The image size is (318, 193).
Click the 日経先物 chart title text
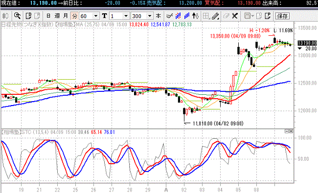[x=11, y=25]
